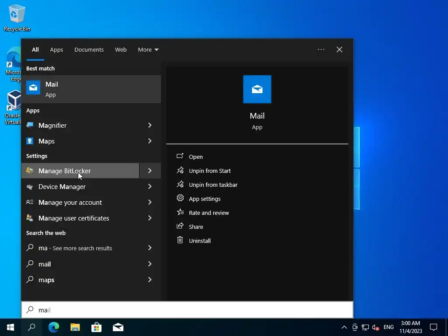Switch to the Documents search tab
The width and height of the screenshot is (448, 336).
click(x=89, y=50)
